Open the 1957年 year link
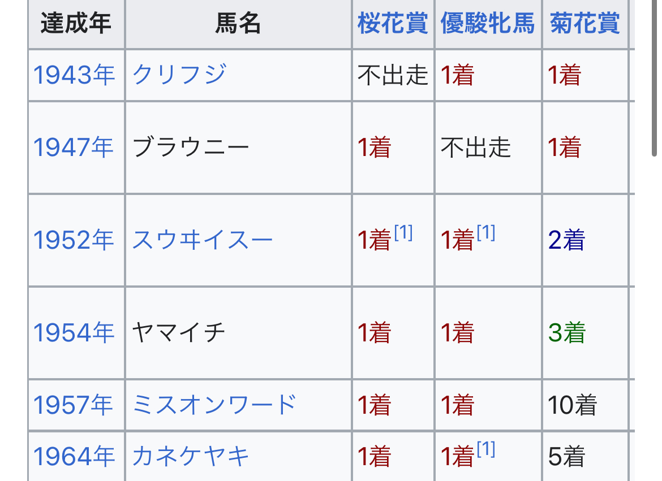The width and height of the screenshot is (662, 481). [x=74, y=405]
